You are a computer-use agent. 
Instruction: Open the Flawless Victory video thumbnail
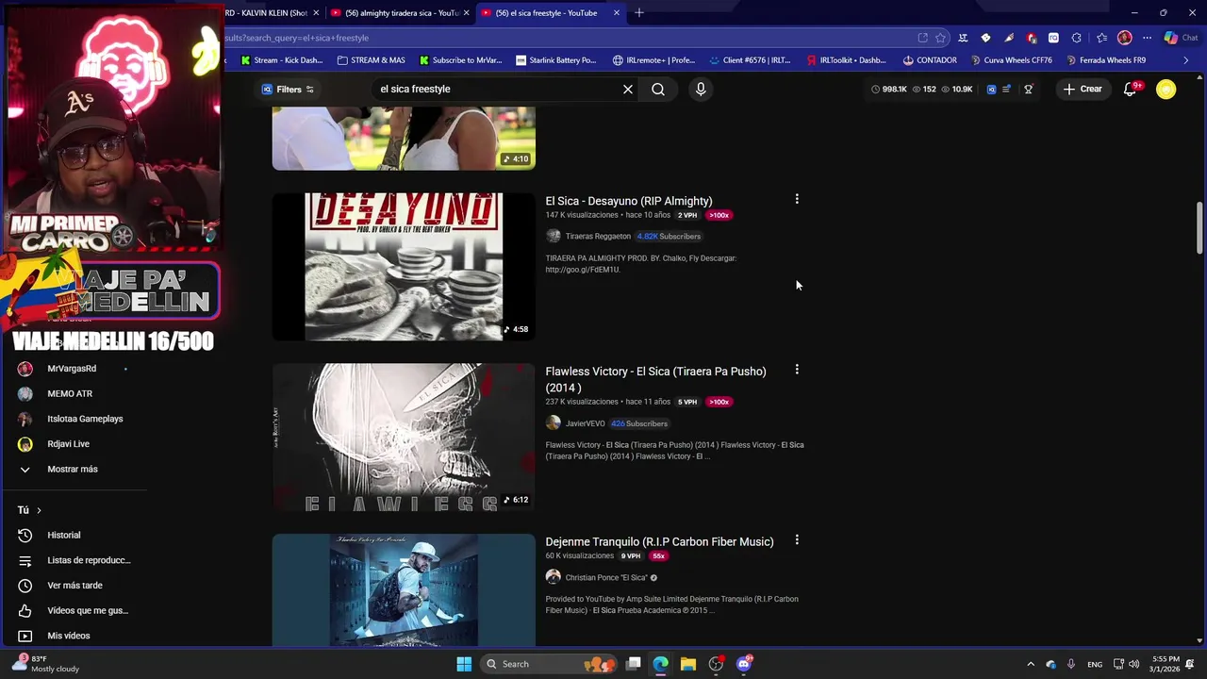click(x=404, y=438)
